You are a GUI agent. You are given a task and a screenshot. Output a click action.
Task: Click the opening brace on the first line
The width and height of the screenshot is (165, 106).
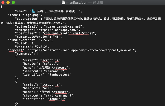(1, 7)
